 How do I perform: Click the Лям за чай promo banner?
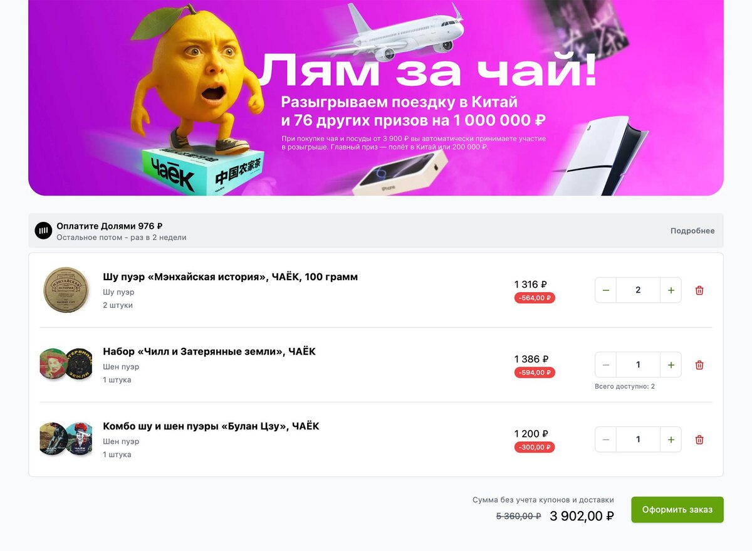[376, 98]
